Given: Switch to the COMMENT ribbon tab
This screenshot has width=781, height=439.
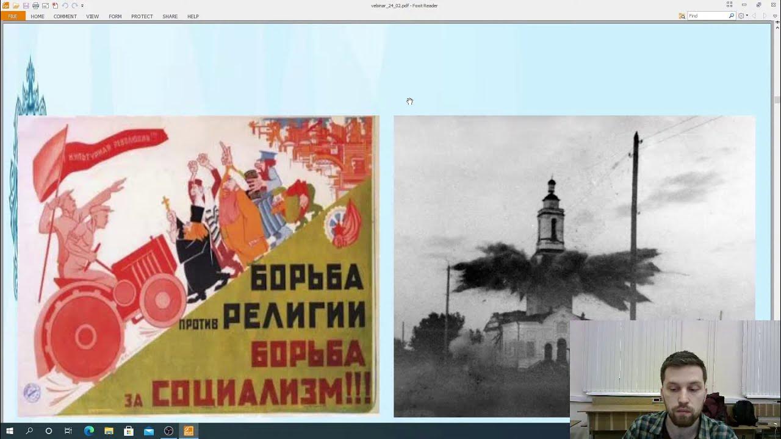Looking at the screenshot, I should click(x=65, y=16).
